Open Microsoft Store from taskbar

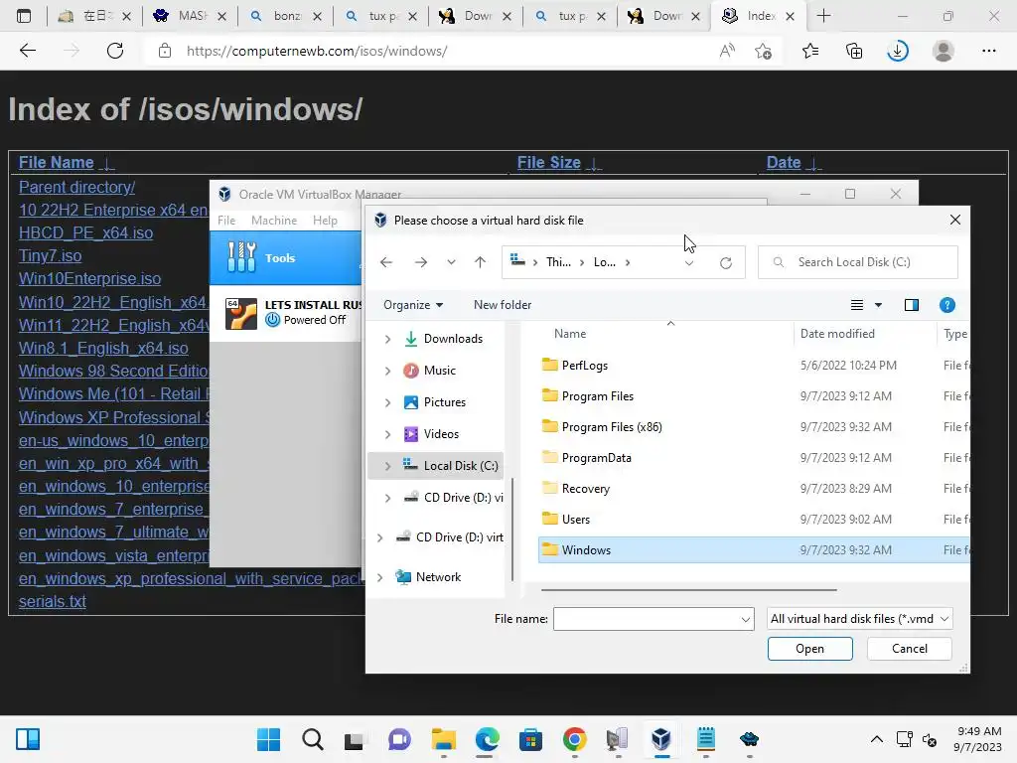coord(530,739)
